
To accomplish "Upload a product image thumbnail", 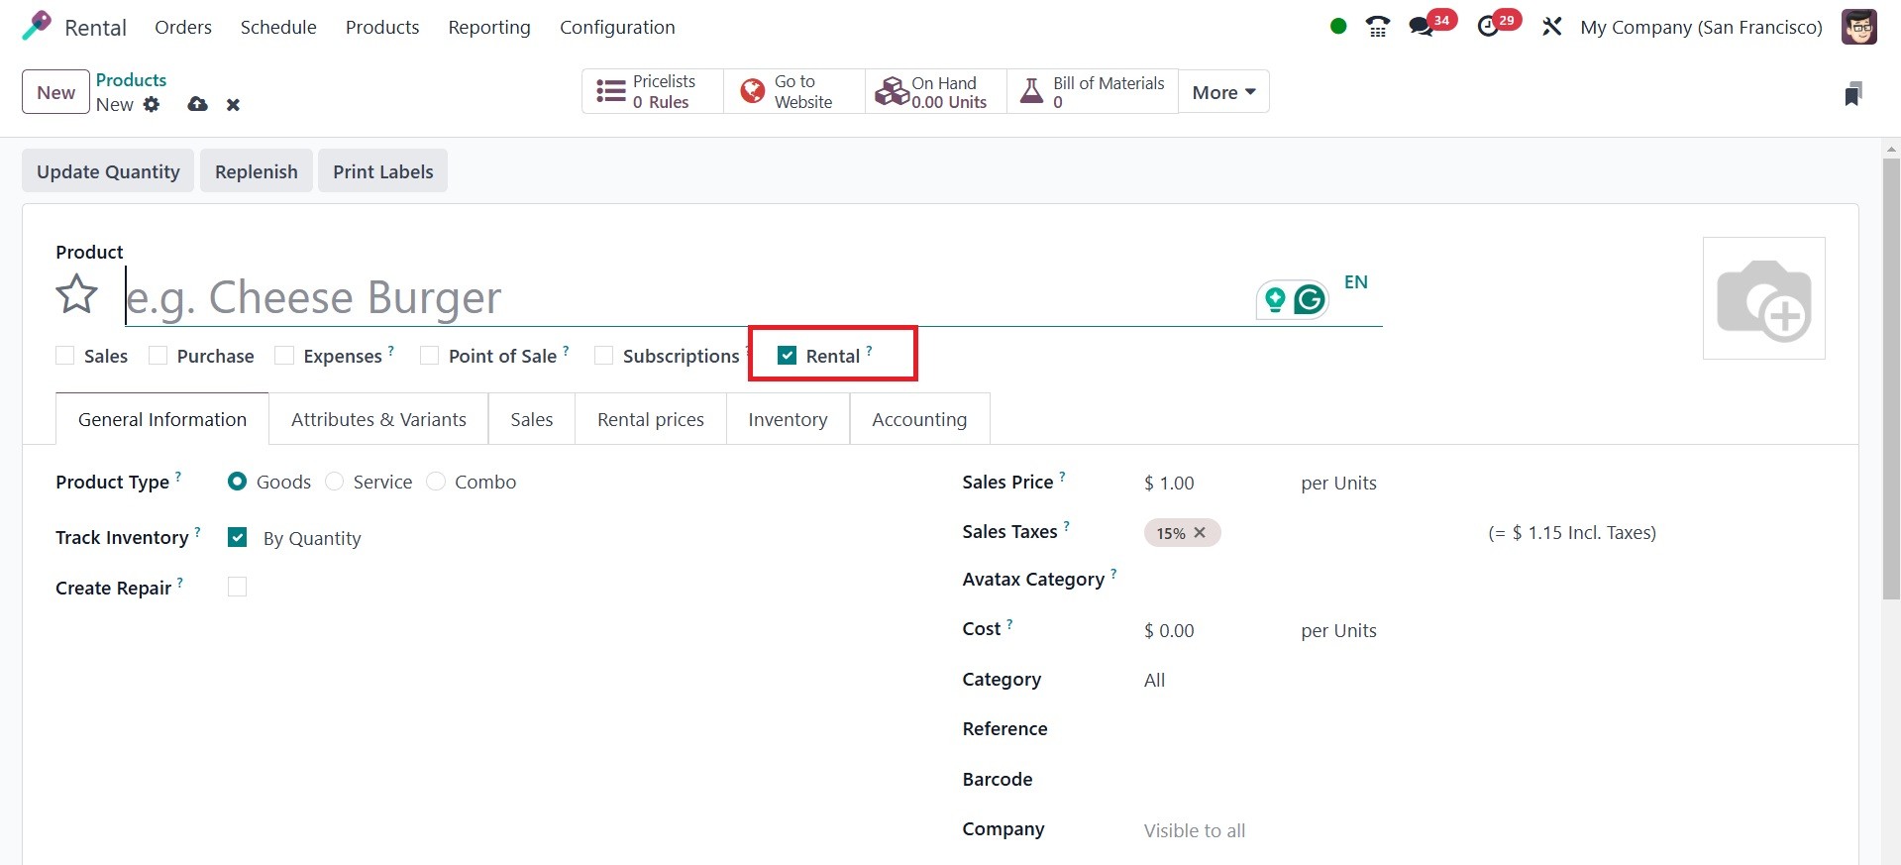I will pos(1763,298).
